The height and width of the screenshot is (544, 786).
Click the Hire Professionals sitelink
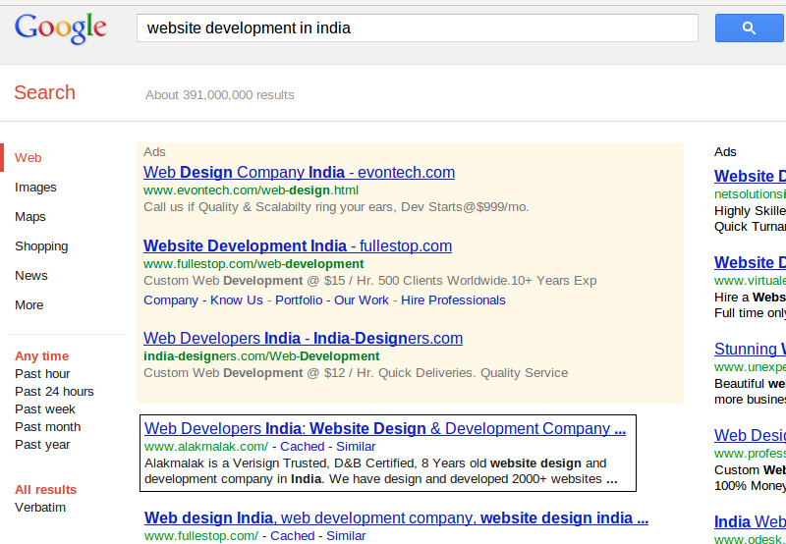tap(453, 300)
